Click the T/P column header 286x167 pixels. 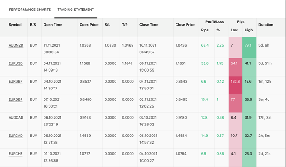[125, 25]
